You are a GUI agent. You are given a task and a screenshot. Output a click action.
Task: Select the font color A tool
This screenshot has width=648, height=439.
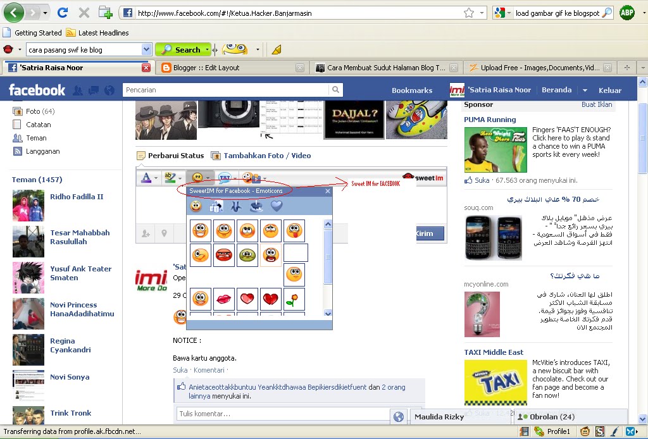(x=146, y=178)
